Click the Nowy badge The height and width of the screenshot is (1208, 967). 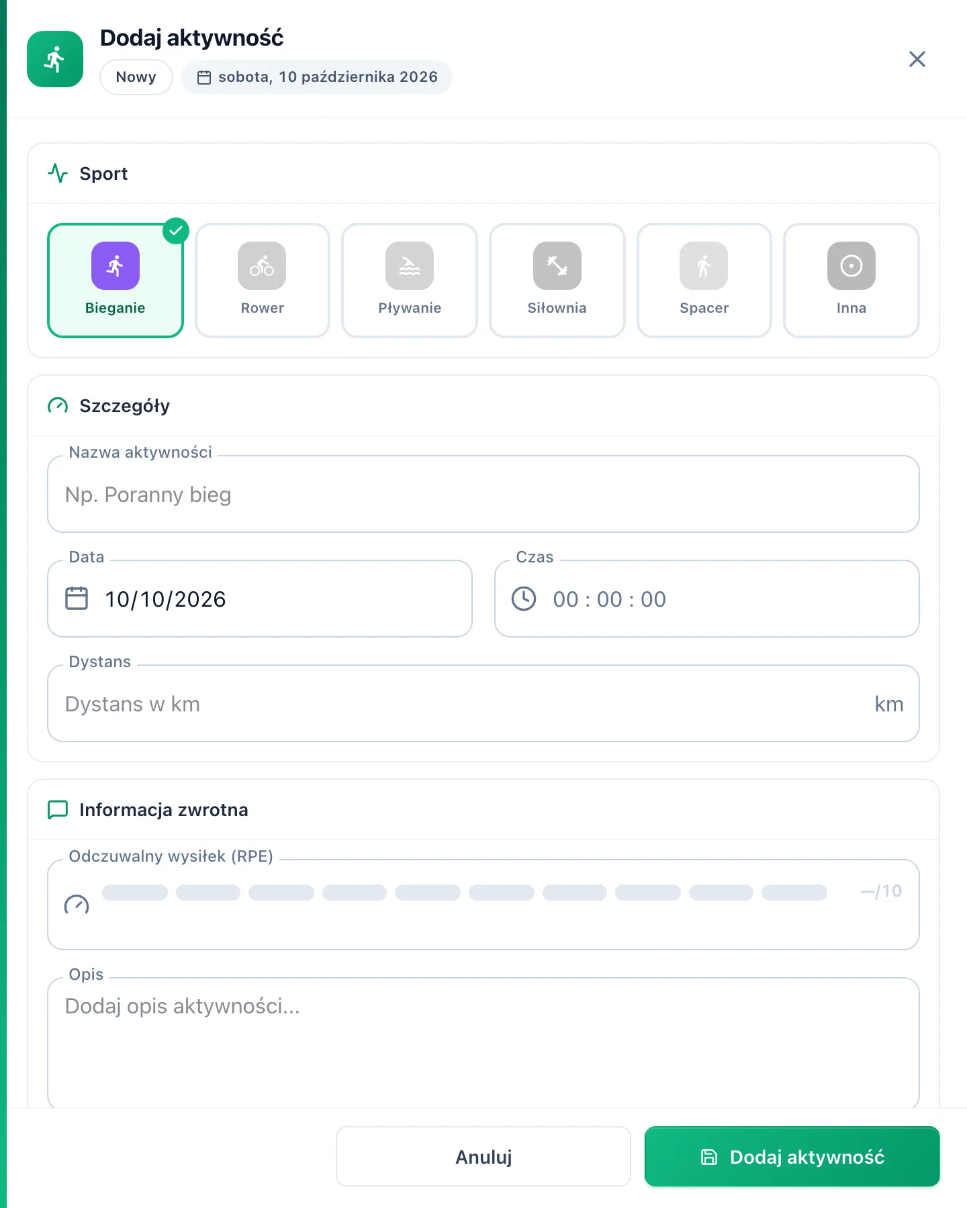tap(136, 77)
